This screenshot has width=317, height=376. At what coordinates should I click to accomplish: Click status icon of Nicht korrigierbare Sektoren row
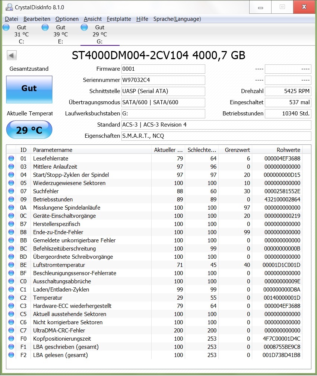tap(11, 322)
